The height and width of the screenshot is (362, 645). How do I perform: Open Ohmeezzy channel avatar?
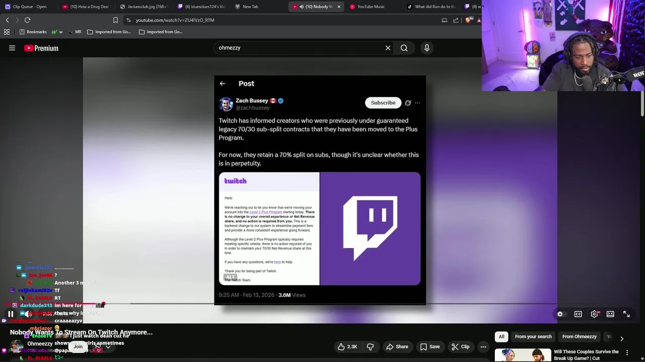click(x=17, y=346)
